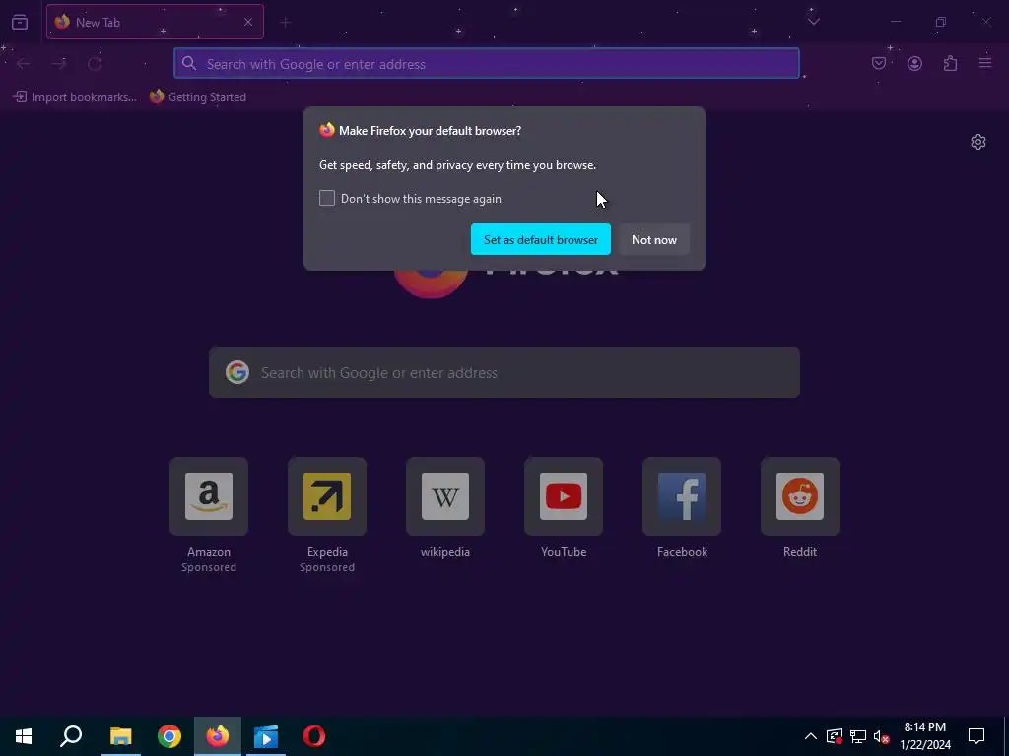
Task: Open the notification center icon
Action: (x=976, y=736)
